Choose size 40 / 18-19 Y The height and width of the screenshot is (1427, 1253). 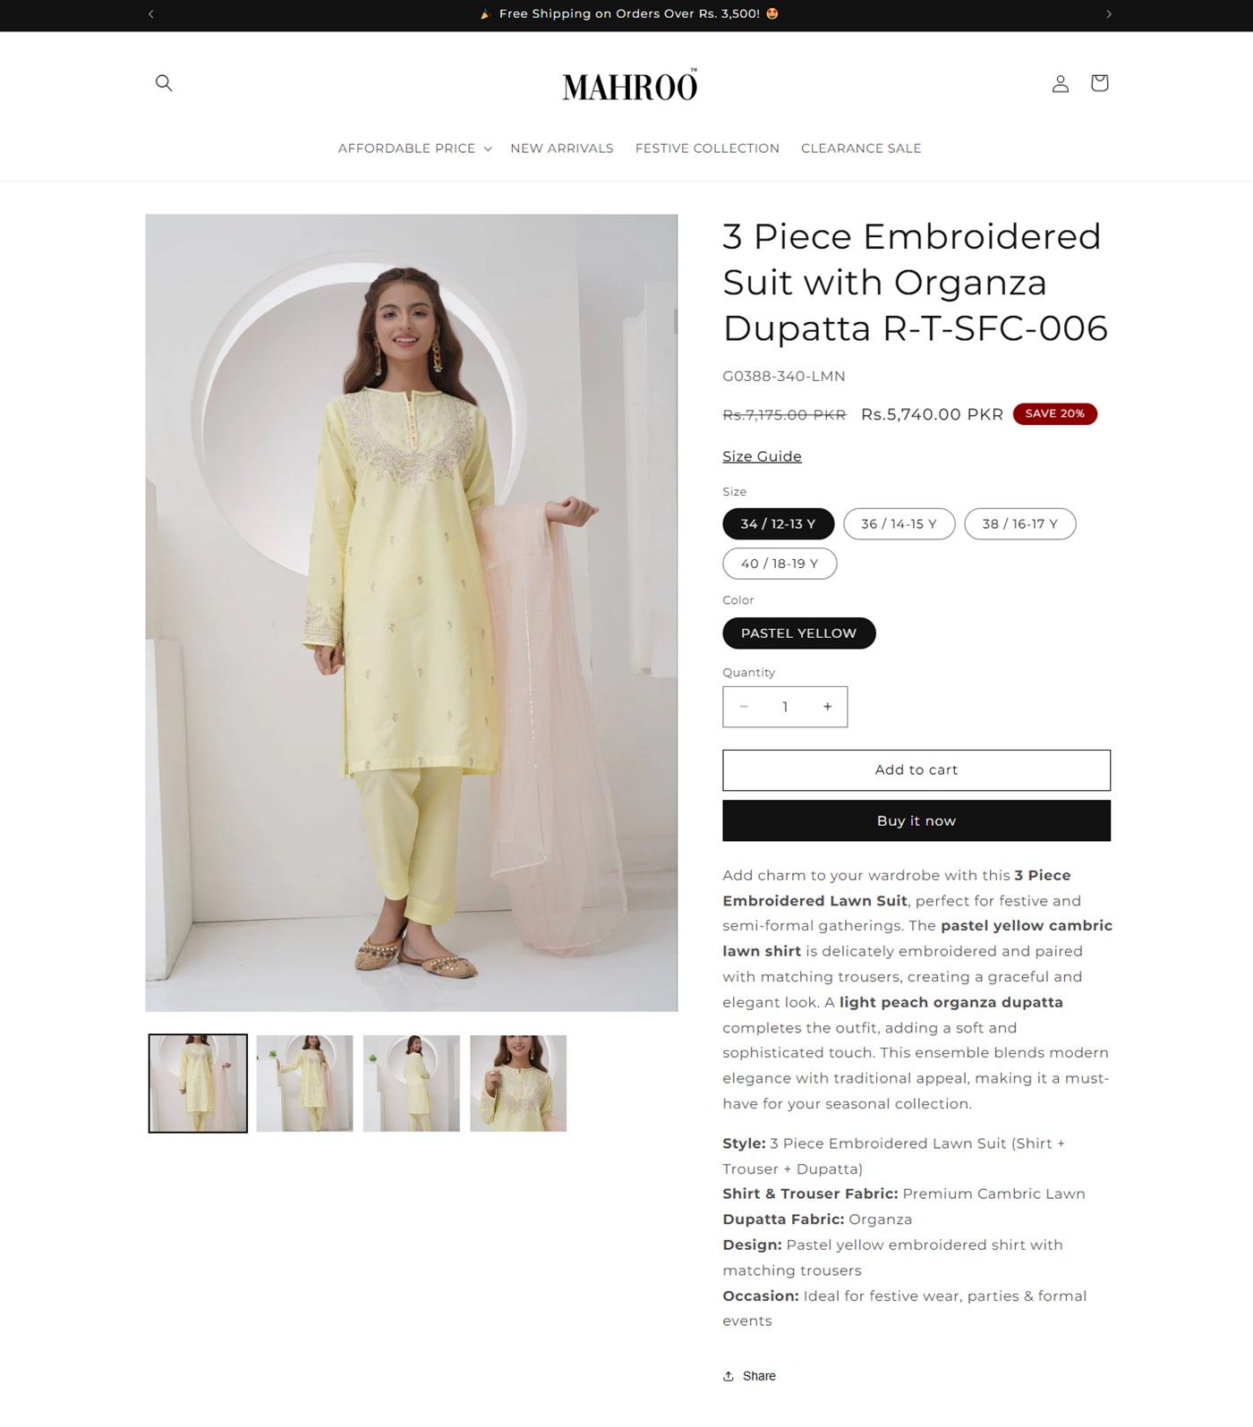(780, 564)
